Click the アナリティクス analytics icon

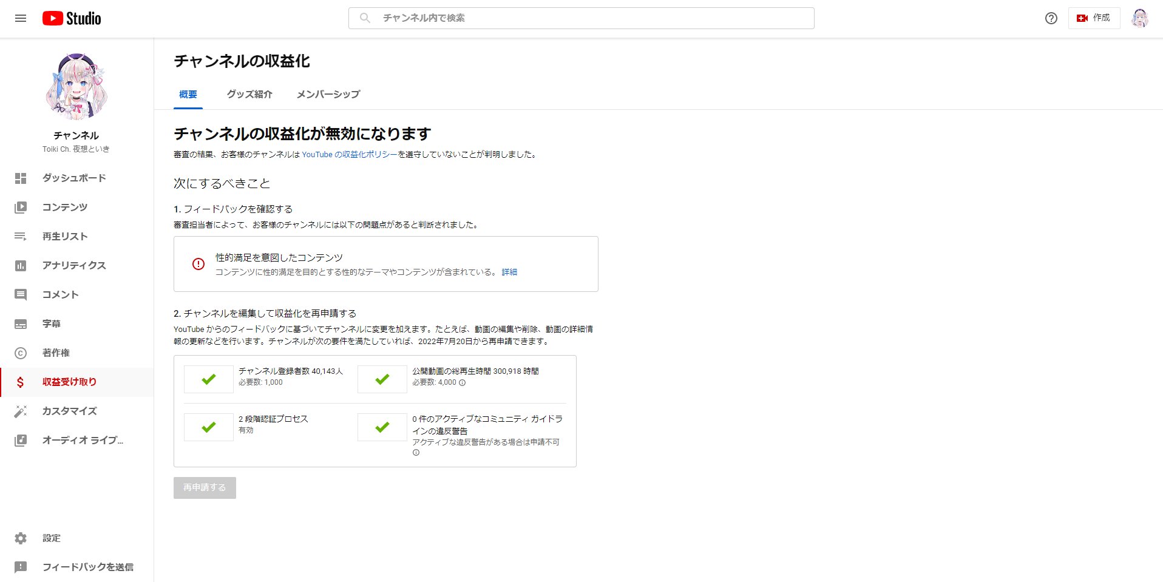21,265
